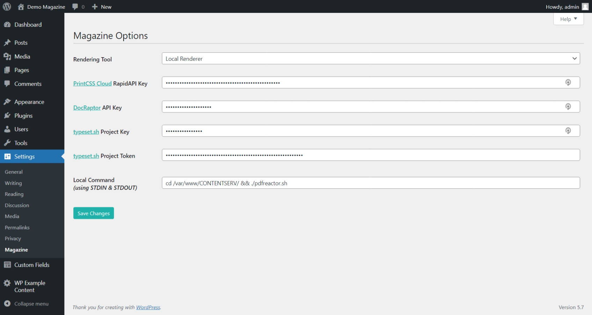Collapse the admin menu
The width and height of the screenshot is (592, 315).
8,303
